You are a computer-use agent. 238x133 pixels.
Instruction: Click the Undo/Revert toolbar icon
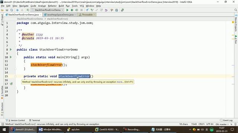(106, 10)
